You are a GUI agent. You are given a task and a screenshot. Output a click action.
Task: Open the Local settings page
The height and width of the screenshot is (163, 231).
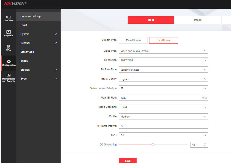coord(24,25)
